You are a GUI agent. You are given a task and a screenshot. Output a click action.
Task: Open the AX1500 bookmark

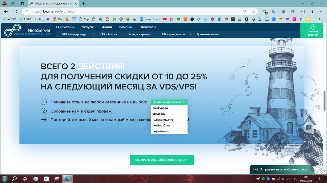[x=9, y=19]
